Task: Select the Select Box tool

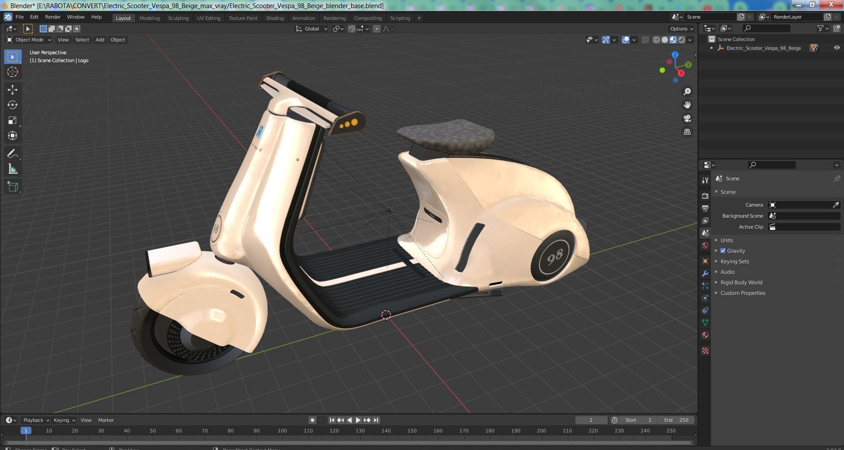Action: (12, 57)
